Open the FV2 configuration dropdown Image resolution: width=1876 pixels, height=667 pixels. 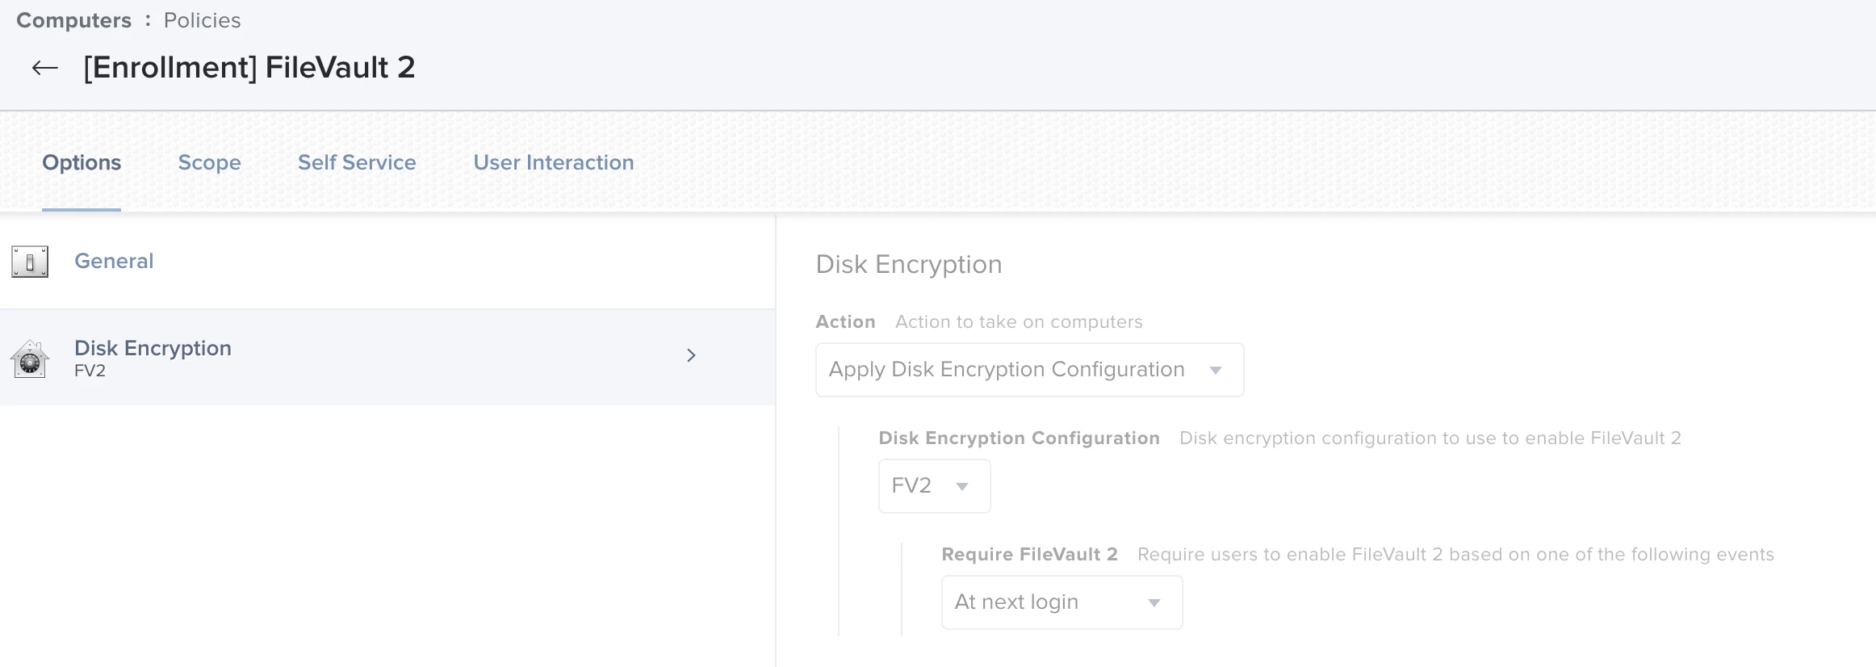coord(912,486)
